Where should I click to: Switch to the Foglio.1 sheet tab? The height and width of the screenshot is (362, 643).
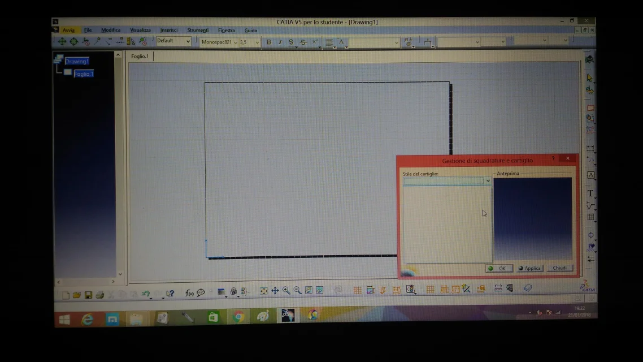click(x=140, y=57)
